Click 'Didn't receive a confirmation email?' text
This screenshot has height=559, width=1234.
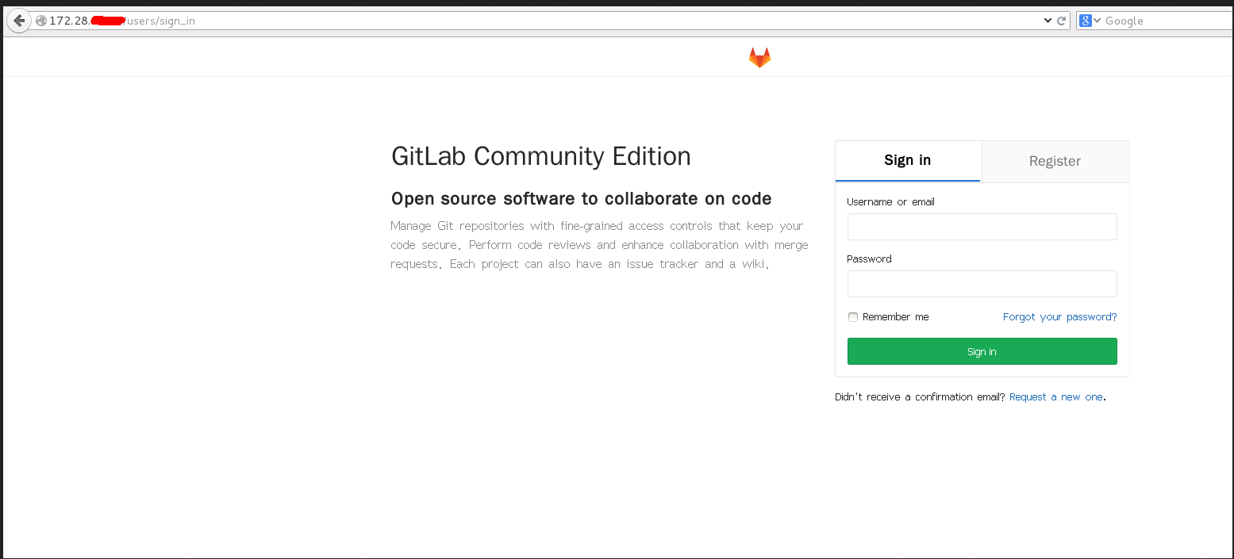tap(920, 397)
